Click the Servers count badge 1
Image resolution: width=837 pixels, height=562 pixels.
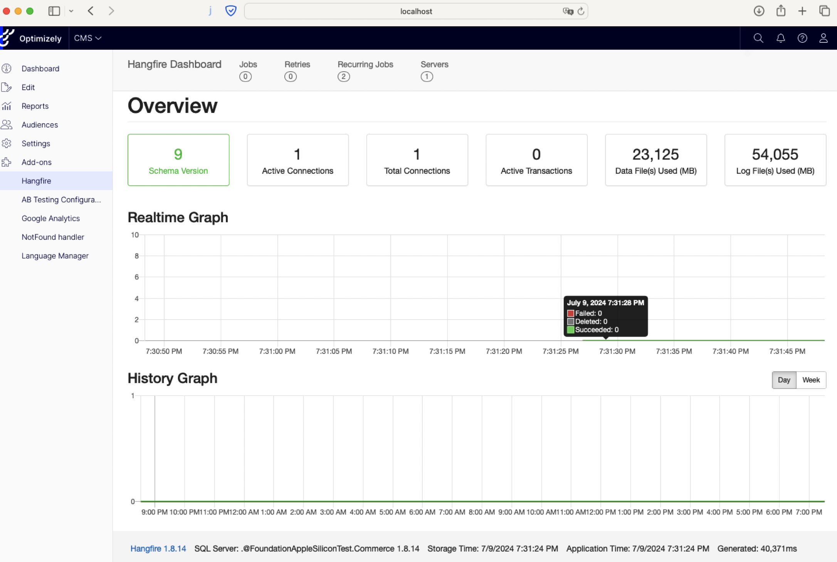(427, 77)
